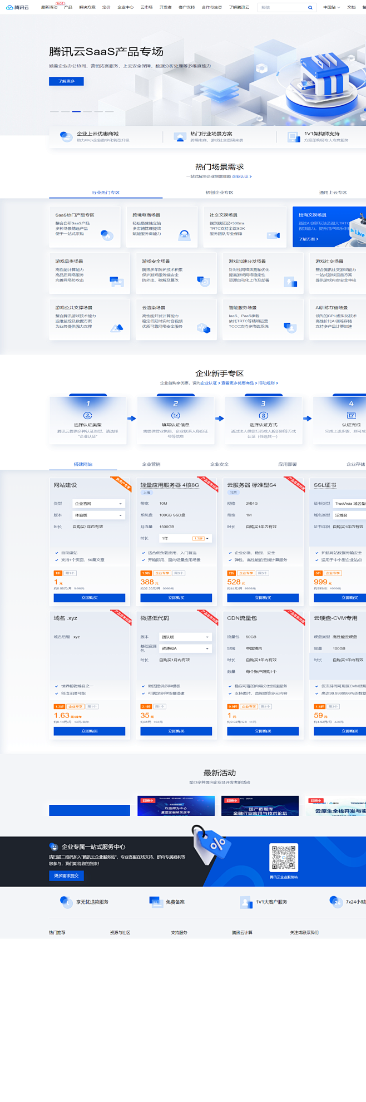Screen dimensions: 366x1102
Task: Buy now on 轻量应用服务器 4核8G card
Action: tap(176, 598)
